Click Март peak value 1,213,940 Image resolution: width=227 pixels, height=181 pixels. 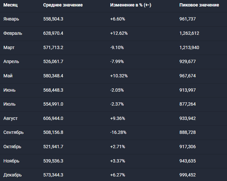(189, 47)
